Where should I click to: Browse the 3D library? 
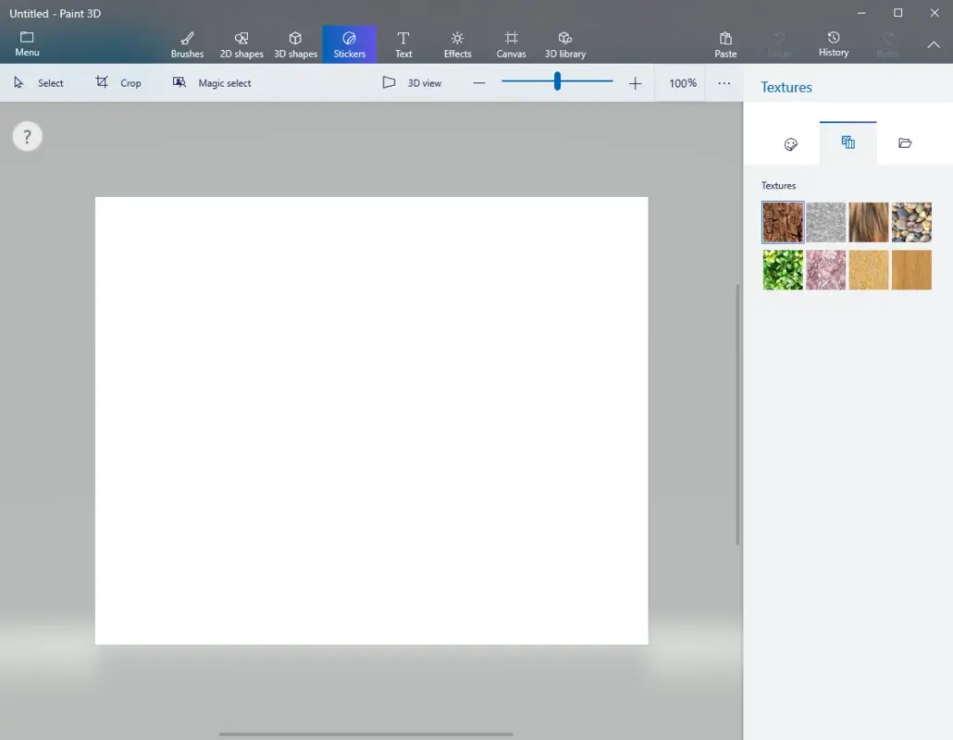coord(564,43)
